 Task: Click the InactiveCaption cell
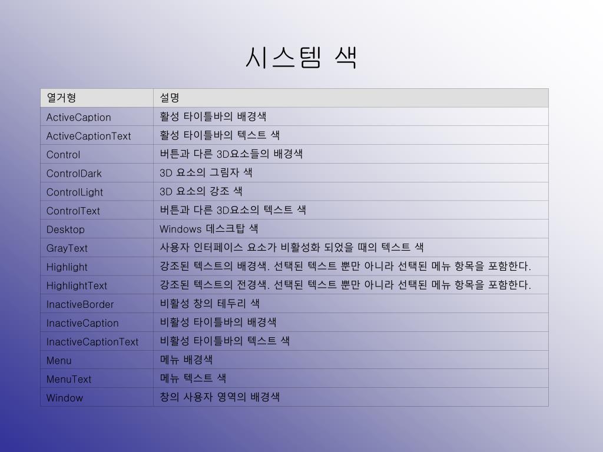click(97, 323)
